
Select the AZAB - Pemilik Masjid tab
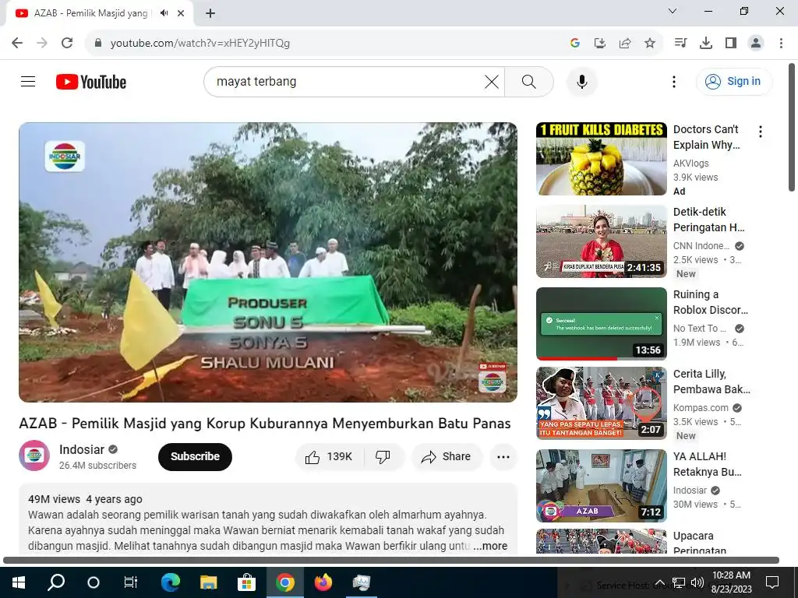[x=100, y=13]
